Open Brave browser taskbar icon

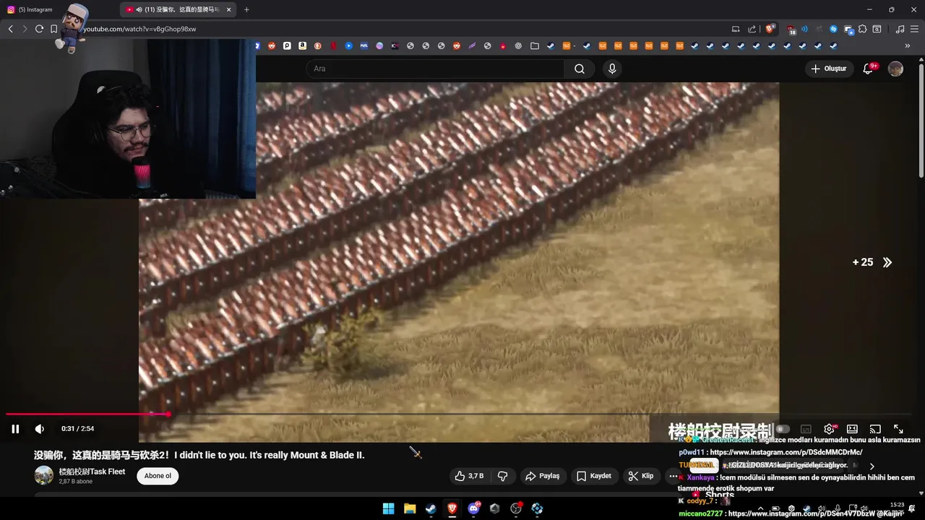point(452,508)
